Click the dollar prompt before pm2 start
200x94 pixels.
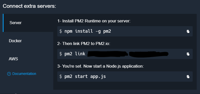[61, 77]
